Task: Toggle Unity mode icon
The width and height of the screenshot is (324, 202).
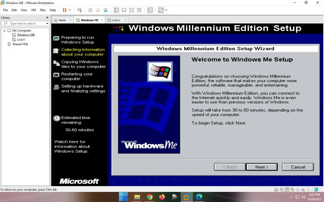Action: 139,10
